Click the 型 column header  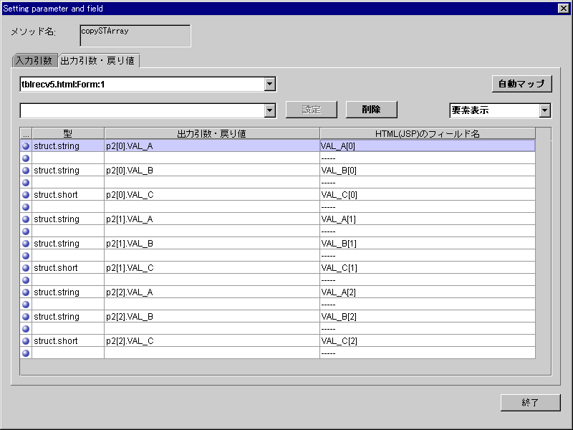pyautogui.click(x=68, y=133)
